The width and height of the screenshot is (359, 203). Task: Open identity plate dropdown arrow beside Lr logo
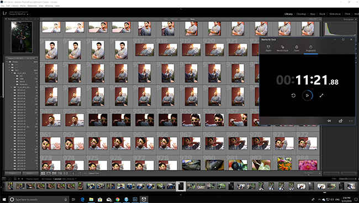tap(28, 14)
